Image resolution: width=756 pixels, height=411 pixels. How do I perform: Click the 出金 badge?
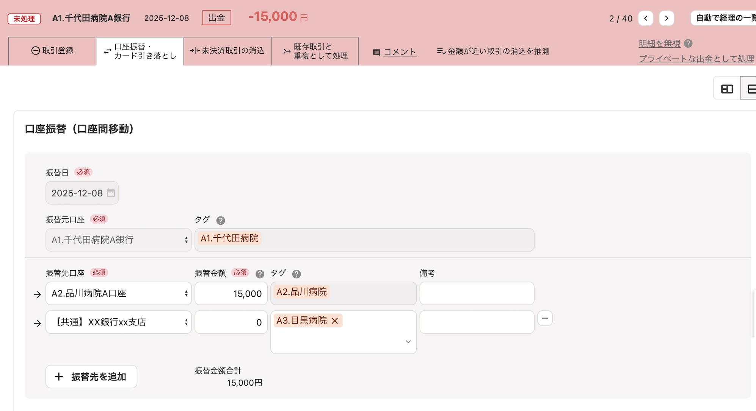216,18
